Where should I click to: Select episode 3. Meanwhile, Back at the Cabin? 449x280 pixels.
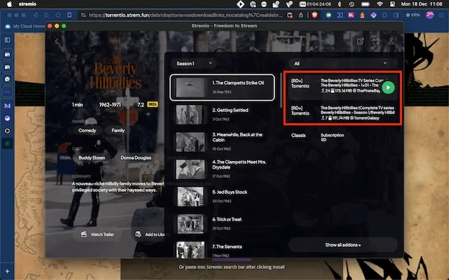[x=222, y=141]
